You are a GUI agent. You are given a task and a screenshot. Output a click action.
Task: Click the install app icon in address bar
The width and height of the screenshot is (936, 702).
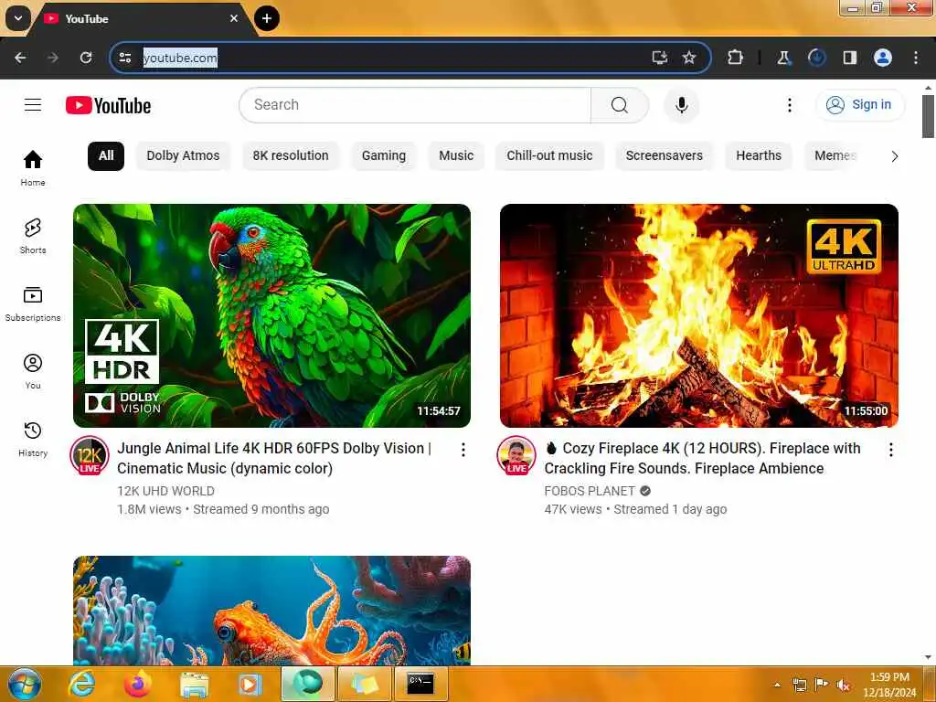click(x=660, y=58)
